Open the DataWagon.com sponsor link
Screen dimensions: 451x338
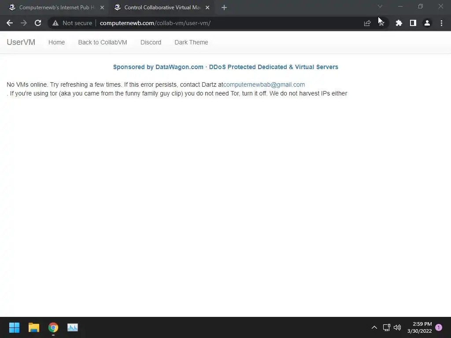coord(225,67)
